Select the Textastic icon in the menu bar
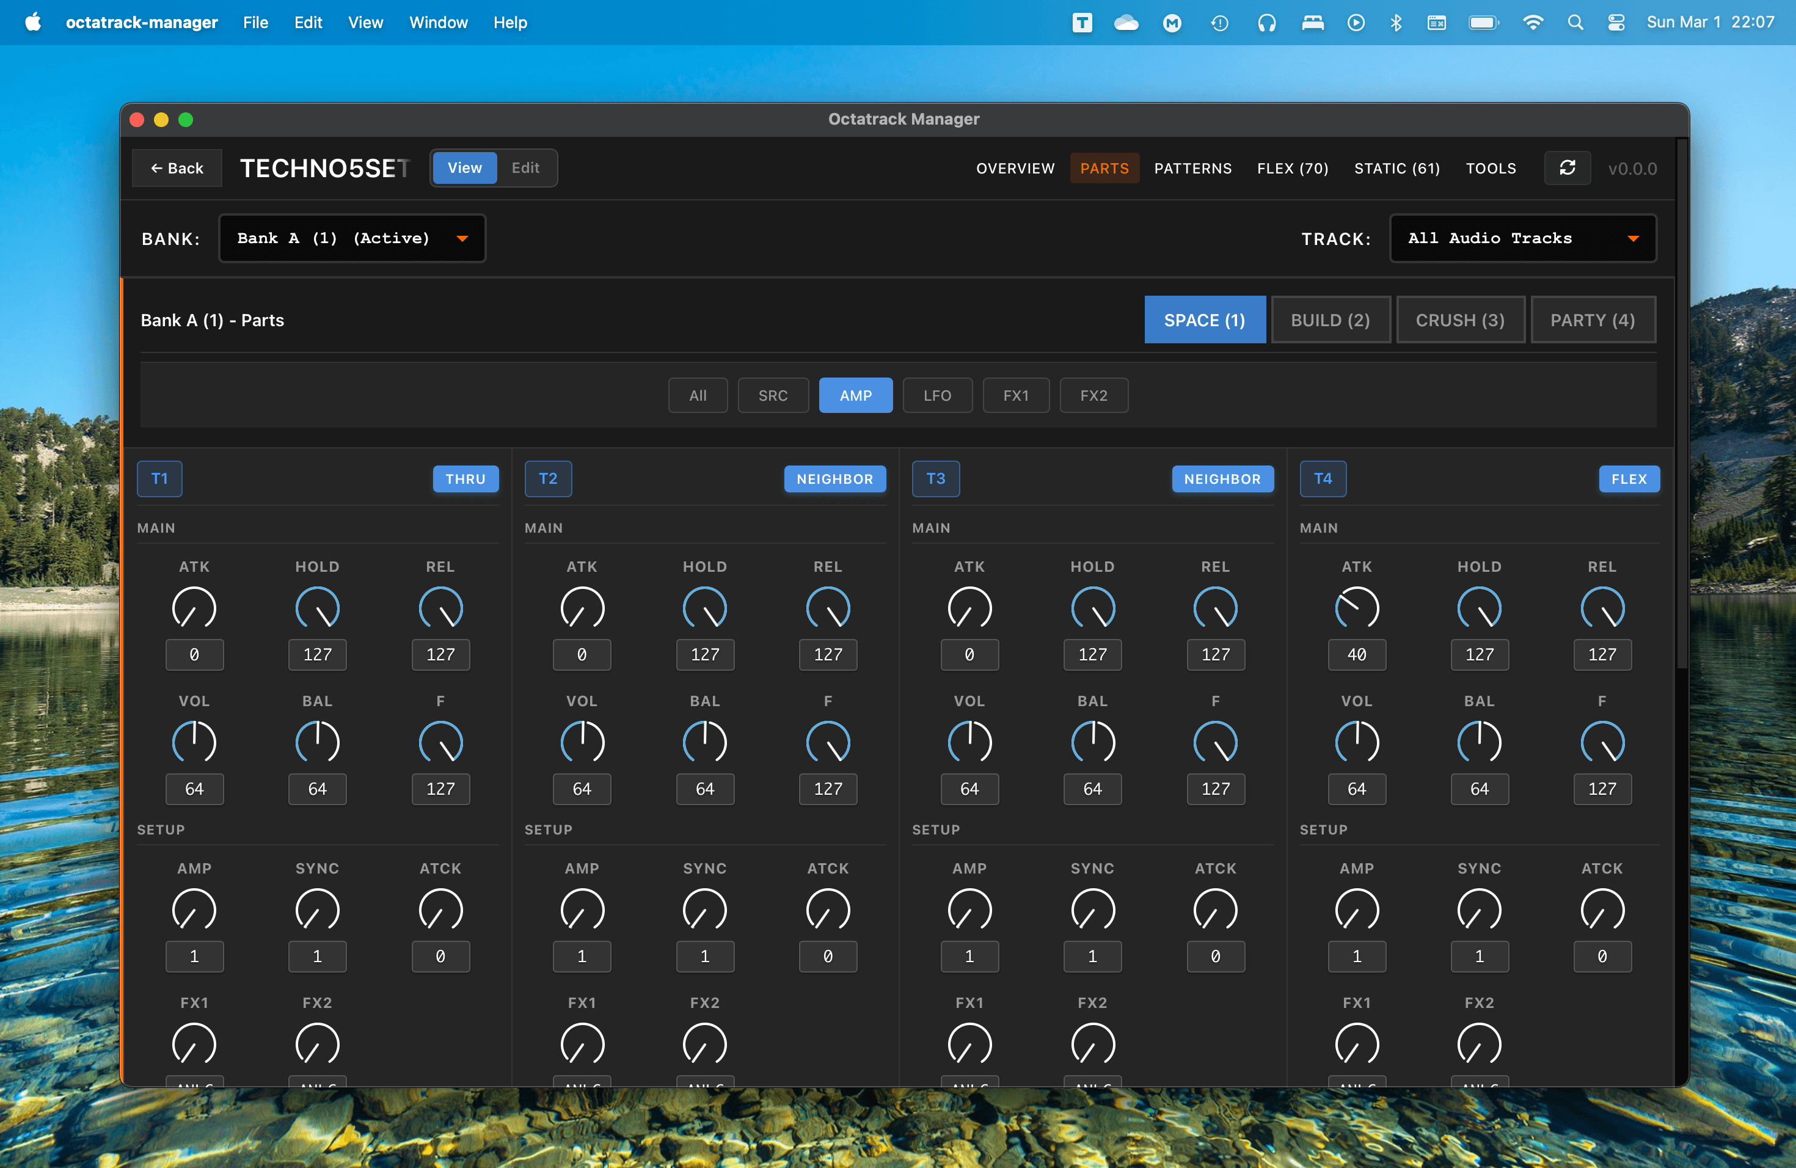This screenshot has height=1168, width=1796. click(1081, 23)
